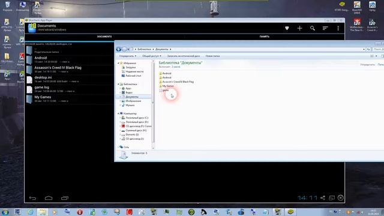384x216 pixels.
Task: Select Elements (I:) drive in navigation pane
Action: [132, 134]
